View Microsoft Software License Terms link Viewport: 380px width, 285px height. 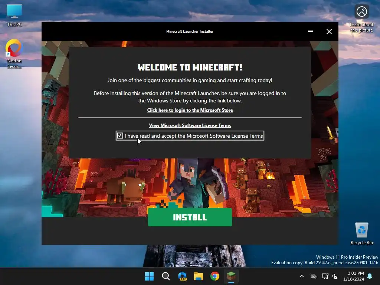(190, 125)
